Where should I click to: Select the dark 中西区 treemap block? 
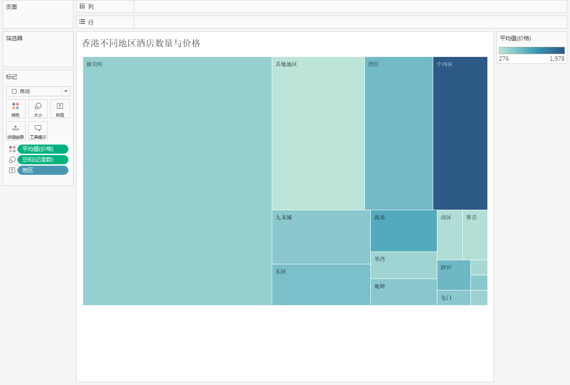pyautogui.click(x=460, y=133)
